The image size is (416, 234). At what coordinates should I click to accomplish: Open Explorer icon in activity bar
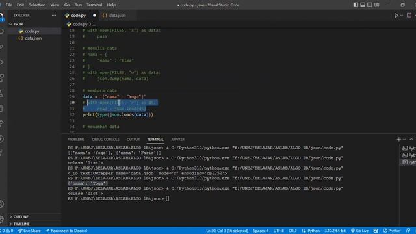[x=1, y=16]
